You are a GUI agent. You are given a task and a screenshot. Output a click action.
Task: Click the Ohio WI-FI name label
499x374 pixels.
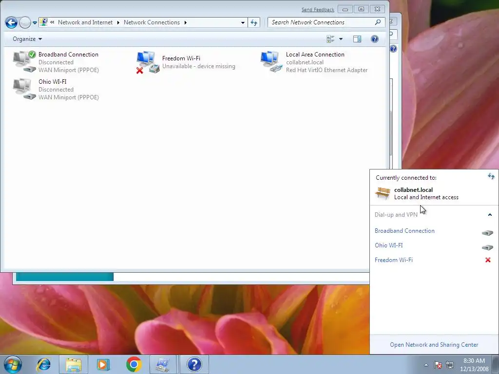(53, 82)
